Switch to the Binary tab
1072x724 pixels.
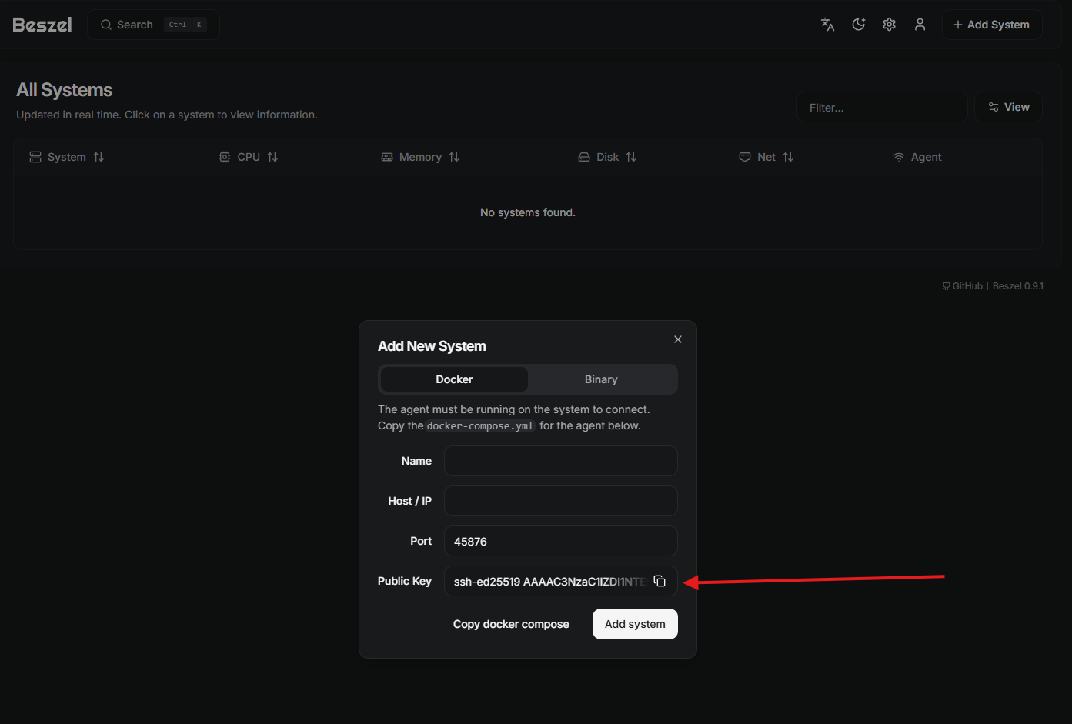(x=601, y=379)
